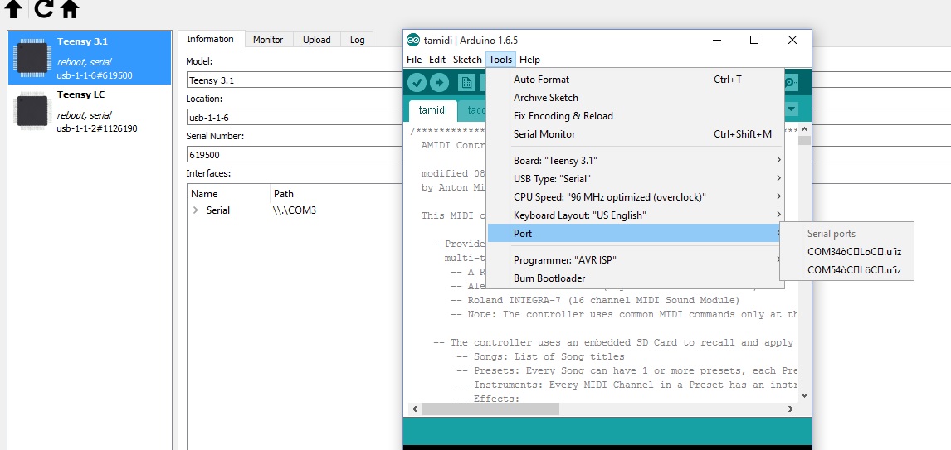Viewport: 951px width, 450px height.
Task: Open the Keyboard Layout "US English" submenu
Action: click(x=635, y=215)
